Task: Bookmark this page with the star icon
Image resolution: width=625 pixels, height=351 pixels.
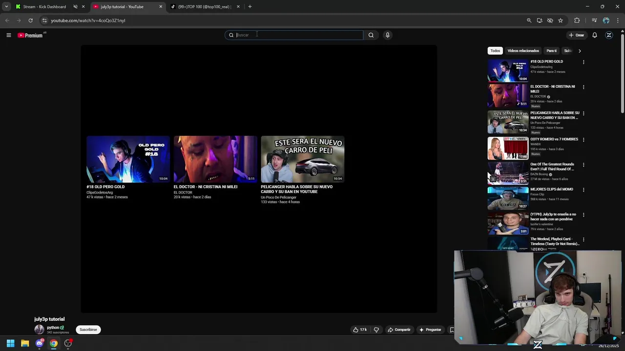Action: tap(561, 20)
